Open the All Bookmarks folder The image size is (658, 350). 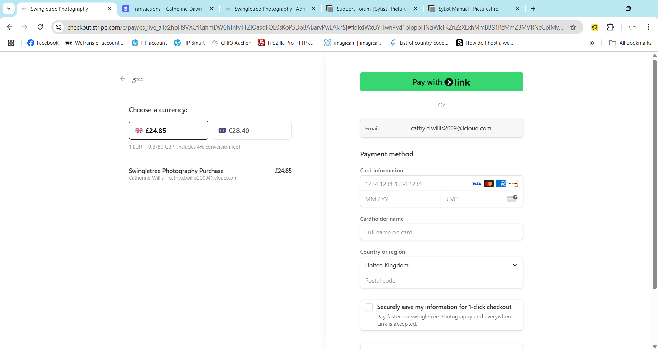tap(631, 43)
